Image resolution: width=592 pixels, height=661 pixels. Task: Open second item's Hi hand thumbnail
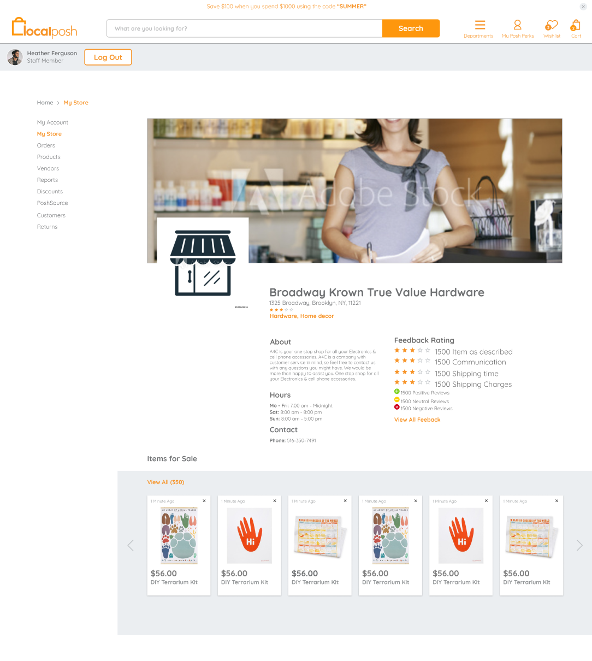(250, 535)
